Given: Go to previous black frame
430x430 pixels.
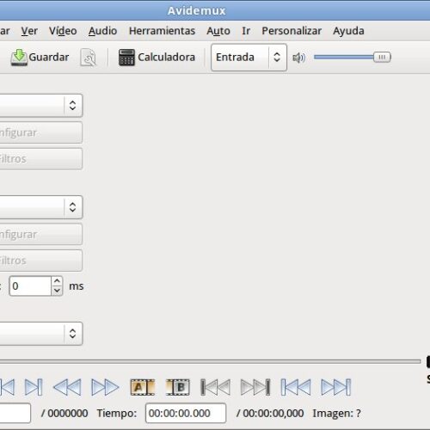Looking at the screenshot, I should [x=215, y=387].
